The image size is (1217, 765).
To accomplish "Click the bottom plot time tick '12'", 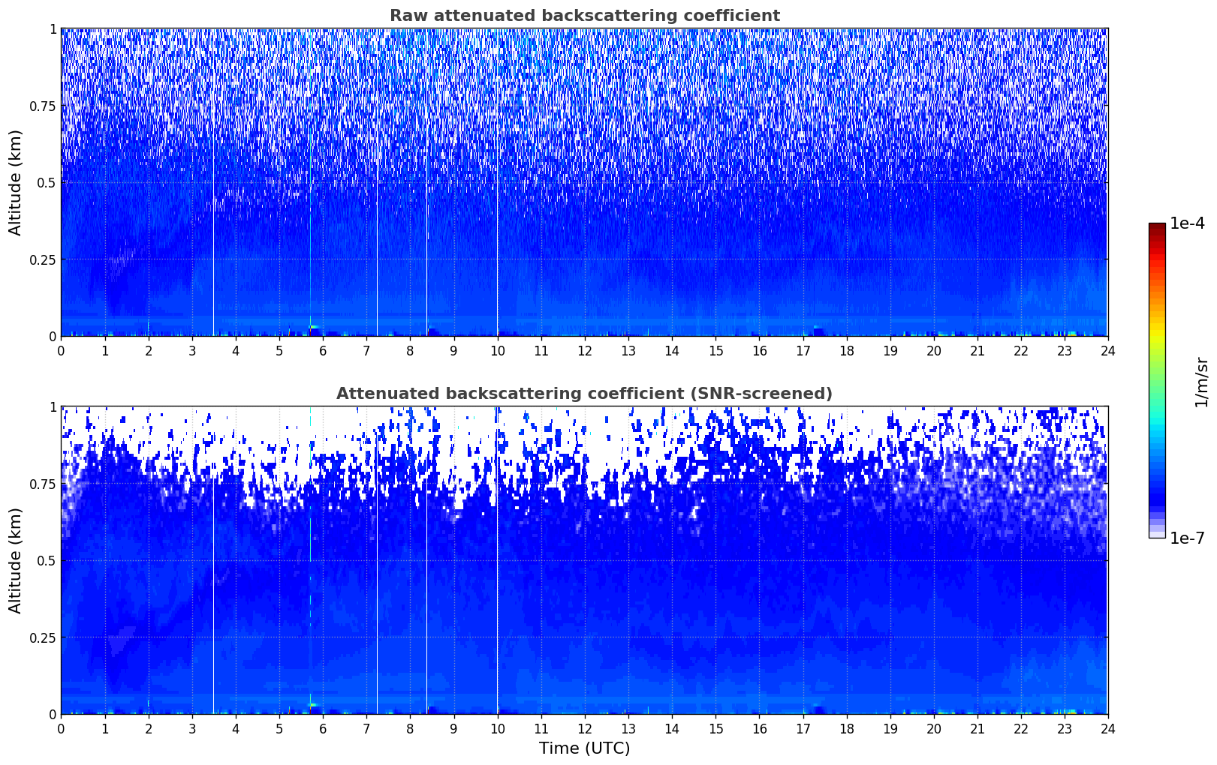I will coord(584,728).
